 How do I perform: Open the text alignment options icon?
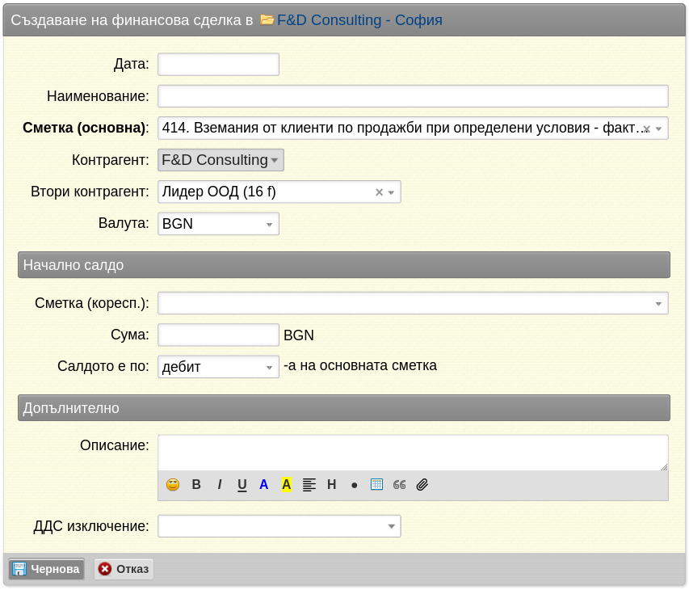pyautogui.click(x=309, y=484)
